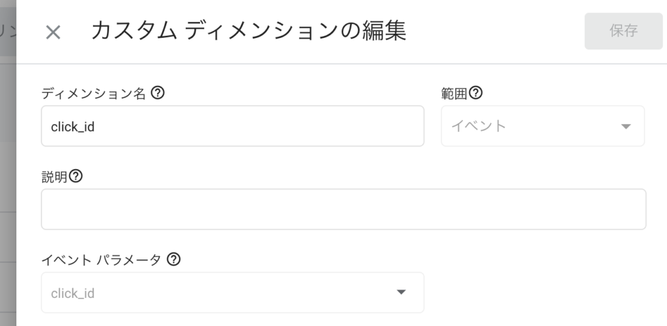This screenshot has height=326, width=667.
Task: Click the カスタム ディメンションの編集 heading
Action: 249,31
